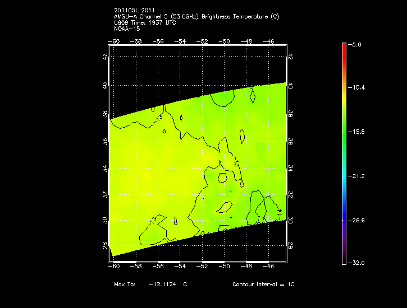The width and height of the screenshot is (407, 308).
Task: Click the -13 contour label in swath center
Action: [236, 164]
